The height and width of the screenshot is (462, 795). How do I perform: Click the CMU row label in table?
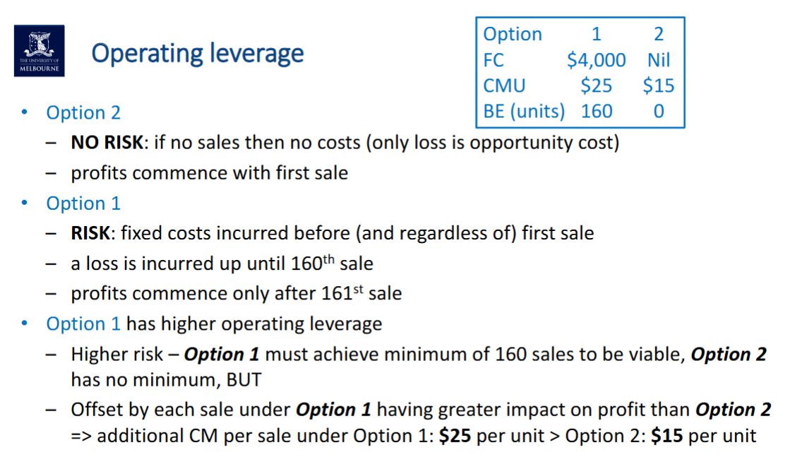(x=504, y=85)
